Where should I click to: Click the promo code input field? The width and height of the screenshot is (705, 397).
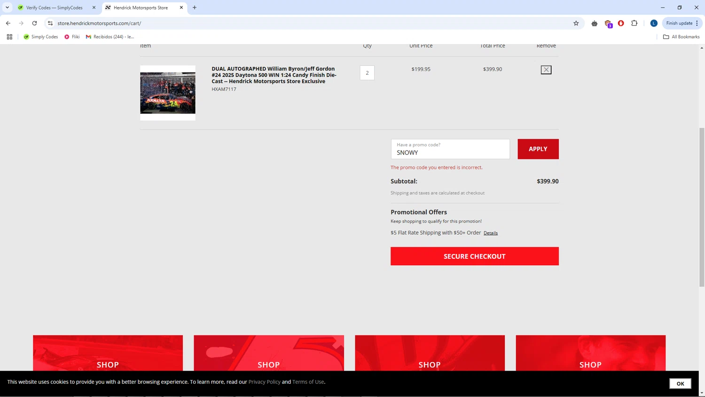[450, 149]
